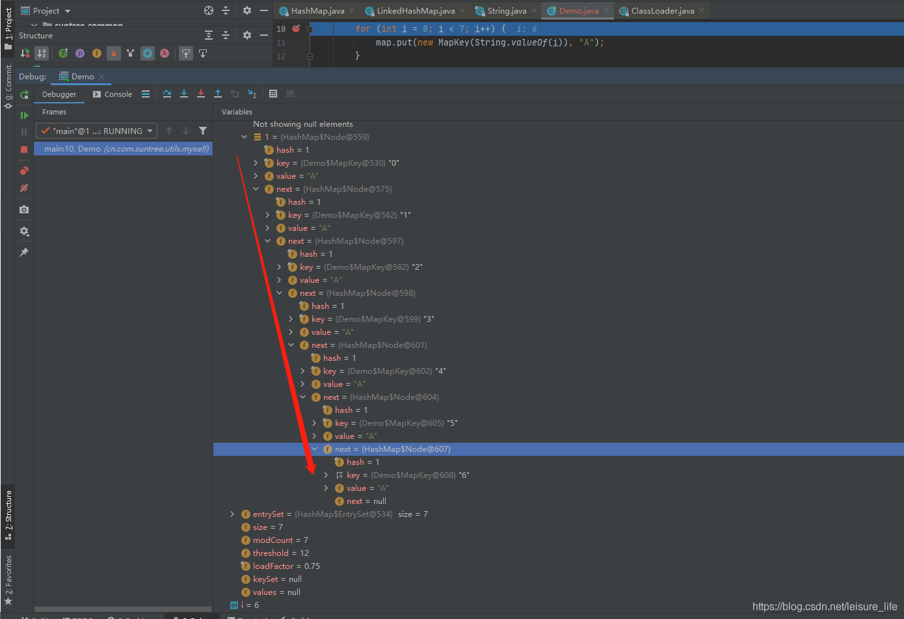Open the View Breakpoints dialog icon

click(x=24, y=171)
